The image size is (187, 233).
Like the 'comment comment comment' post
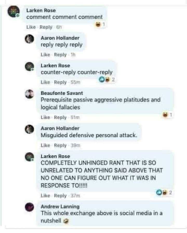pos(31,27)
